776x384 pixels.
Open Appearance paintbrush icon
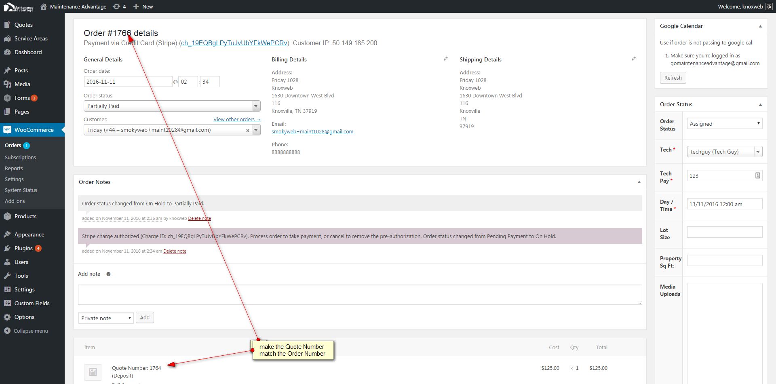tap(7, 234)
